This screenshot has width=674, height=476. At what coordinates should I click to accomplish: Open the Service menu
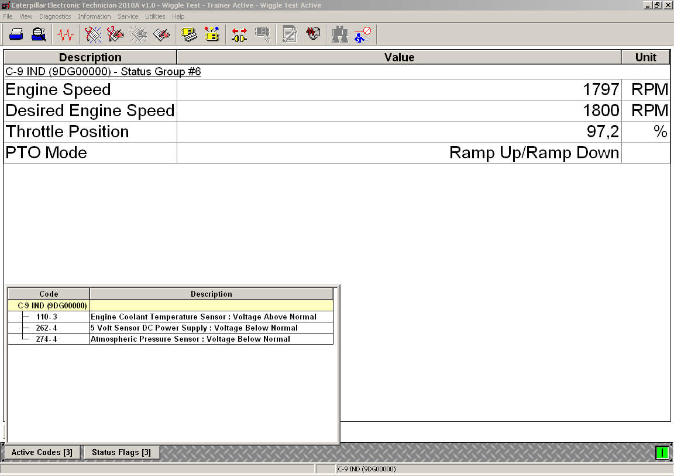[128, 16]
